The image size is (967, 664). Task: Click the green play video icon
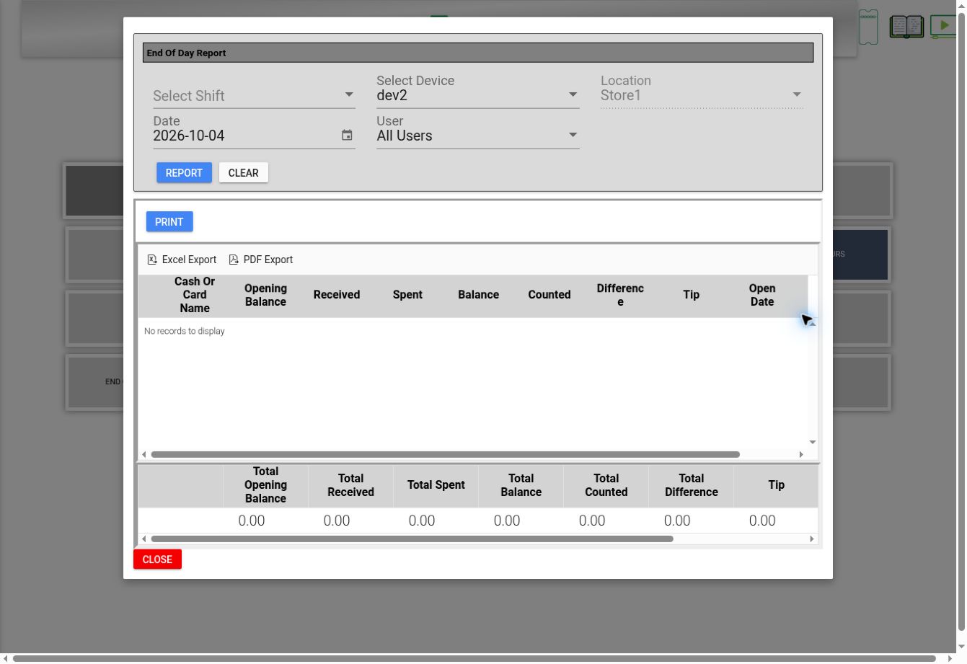[x=943, y=26]
